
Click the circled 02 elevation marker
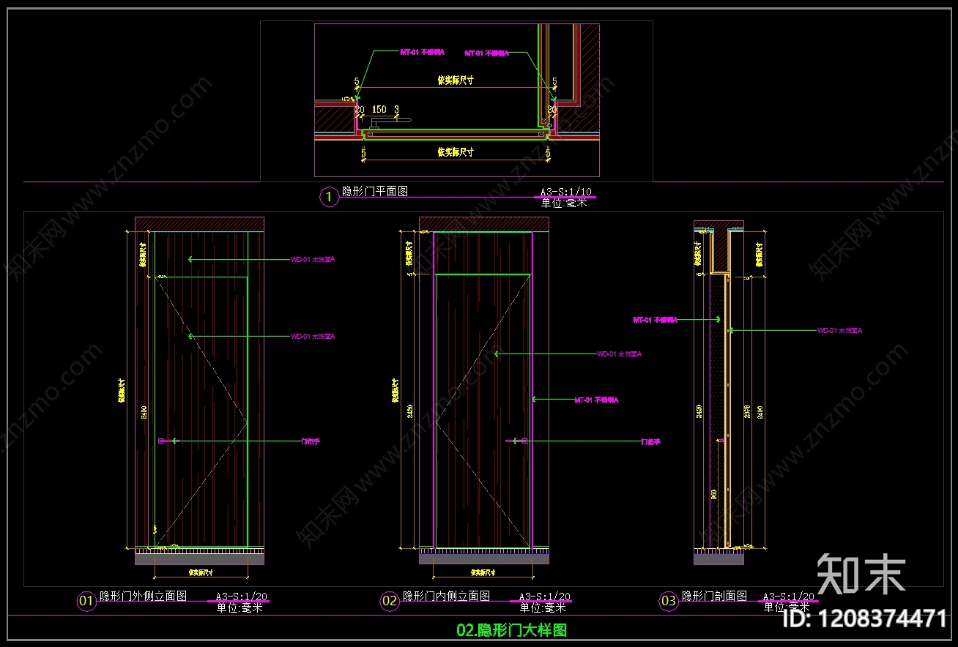tap(390, 602)
